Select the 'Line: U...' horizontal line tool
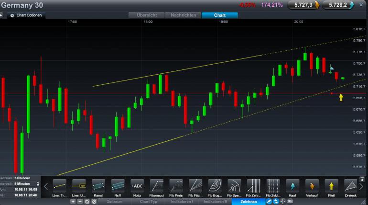 (x=79, y=186)
